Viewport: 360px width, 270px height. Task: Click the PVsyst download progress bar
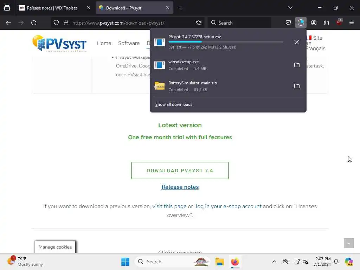click(x=226, y=42)
